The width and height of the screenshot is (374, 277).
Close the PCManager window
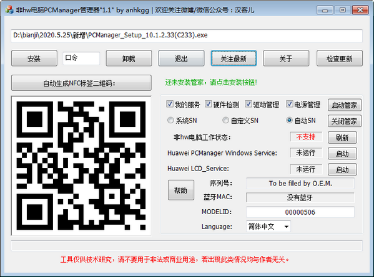click(x=360, y=10)
